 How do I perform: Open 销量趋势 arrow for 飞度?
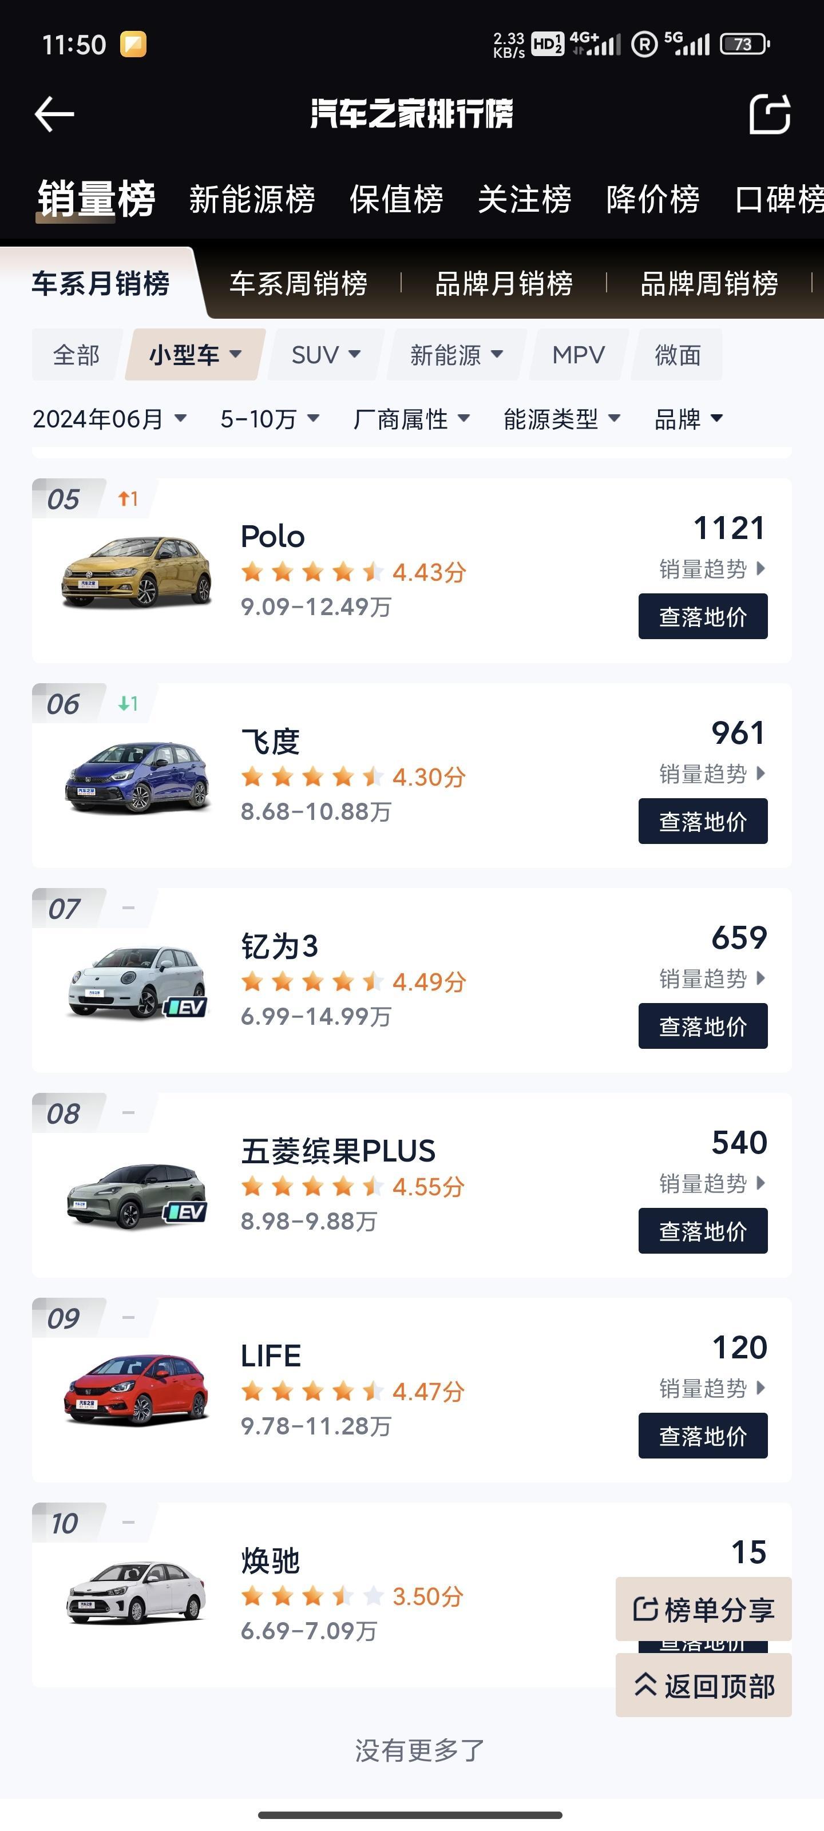(760, 772)
